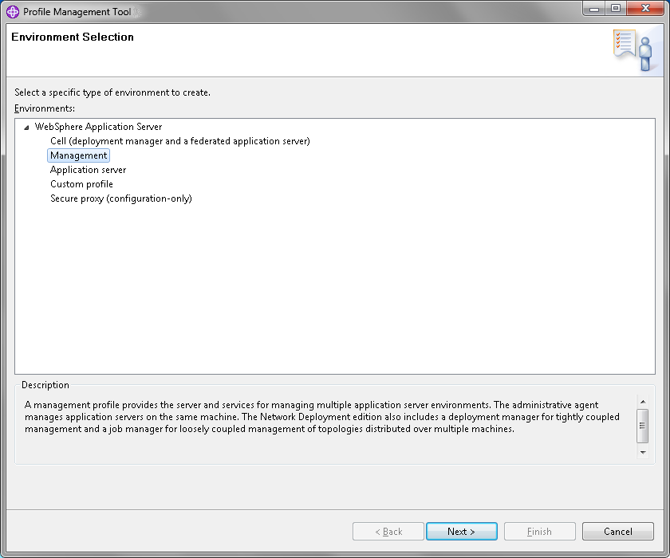Image resolution: width=670 pixels, height=558 pixels.
Task: Click the Profile Management Tool title bar icon
Action: [x=13, y=11]
